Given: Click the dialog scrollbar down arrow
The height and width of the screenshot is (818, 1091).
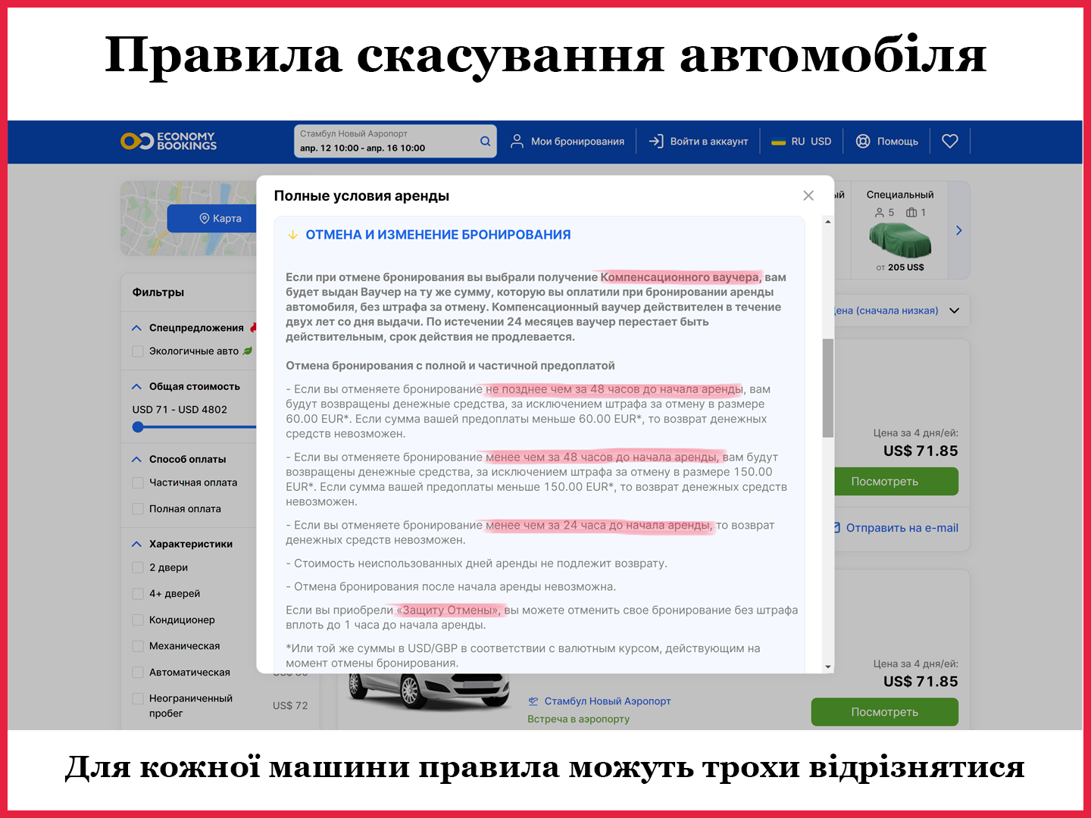Looking at the screenshot, I should (x=828, y=667).
